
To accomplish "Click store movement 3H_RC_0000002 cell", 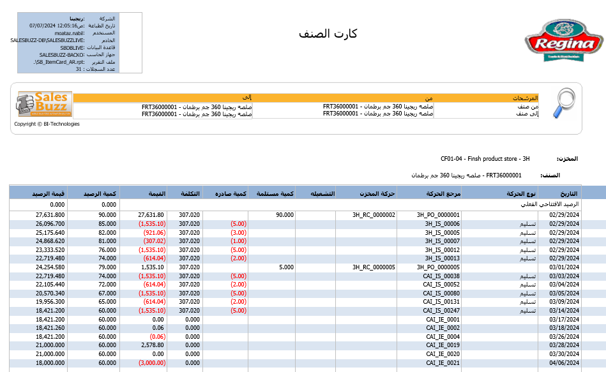I will click(374, 215).
